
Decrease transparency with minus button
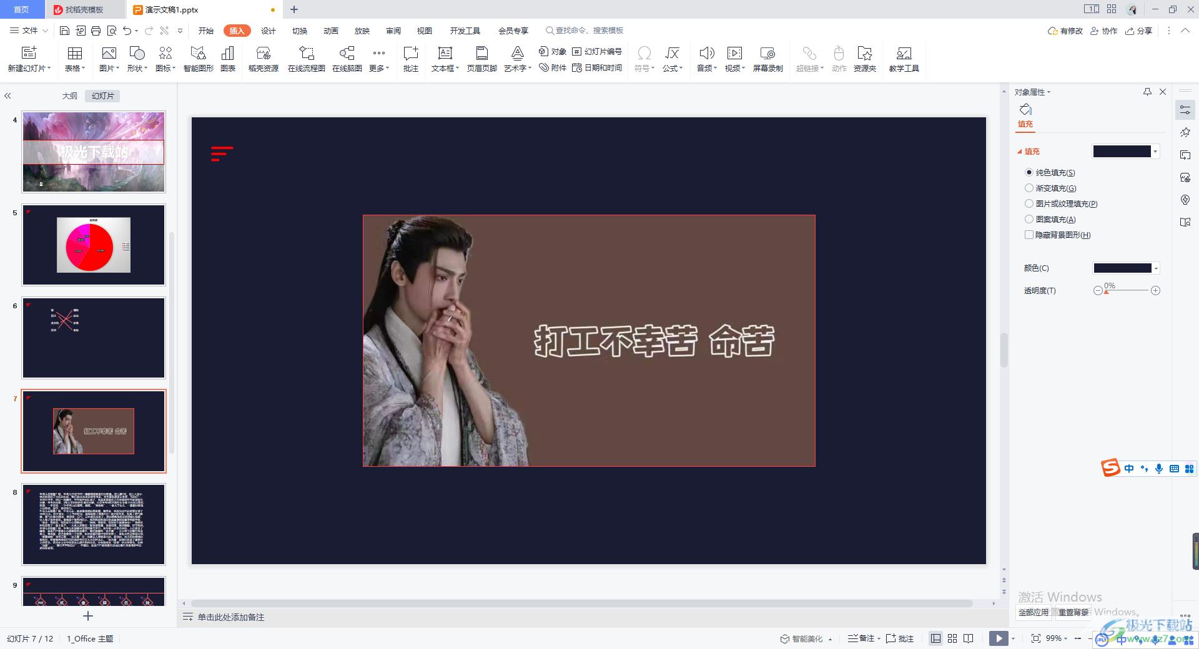(1098, 291)
